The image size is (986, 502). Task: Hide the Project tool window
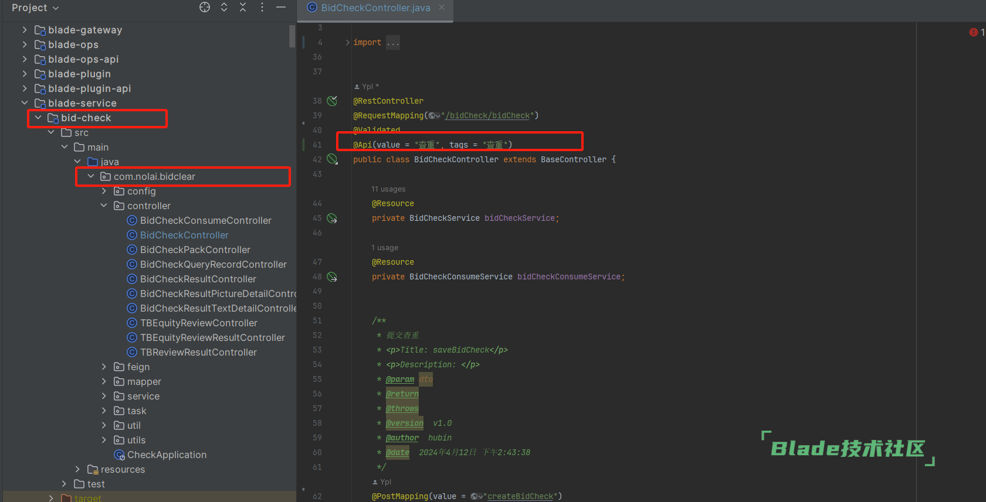(x=281, y=7)
